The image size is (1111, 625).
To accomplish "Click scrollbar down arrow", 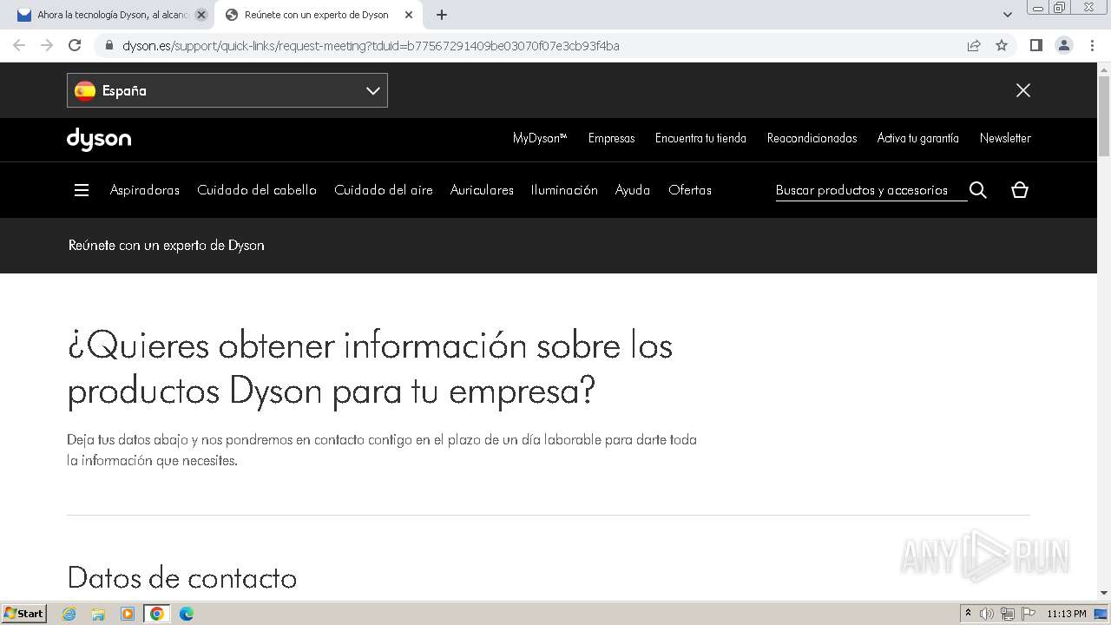I will (1104, 594).
